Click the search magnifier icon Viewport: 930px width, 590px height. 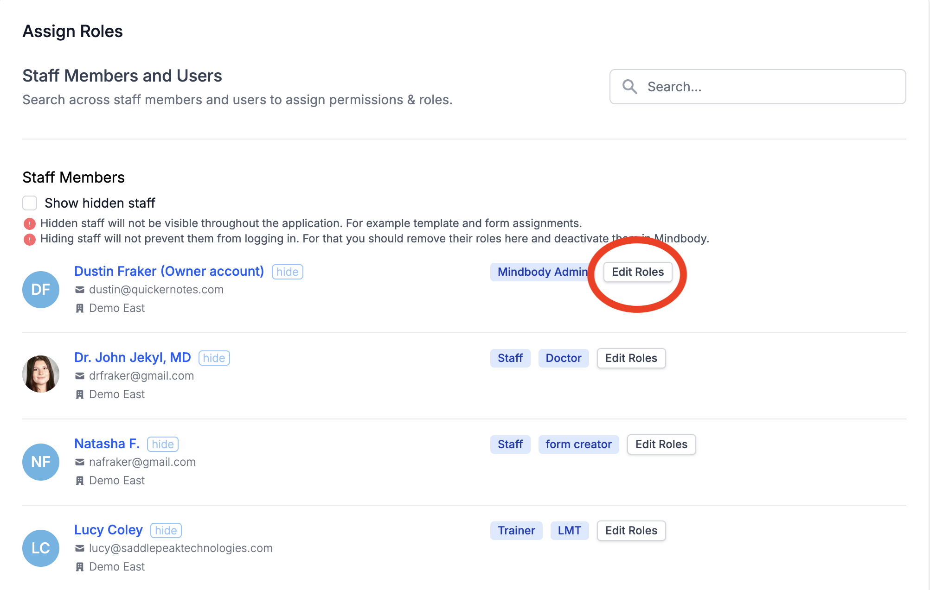point(629,87)
